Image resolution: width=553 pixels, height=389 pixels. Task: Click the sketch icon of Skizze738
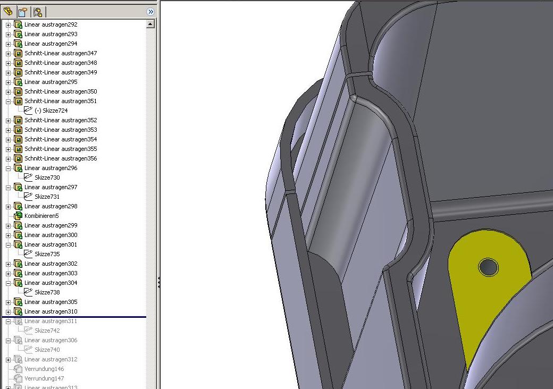(x=28, y=292)
